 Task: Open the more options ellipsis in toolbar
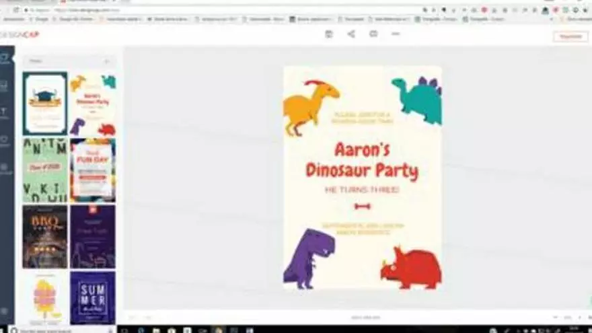[x=396, y=34]
